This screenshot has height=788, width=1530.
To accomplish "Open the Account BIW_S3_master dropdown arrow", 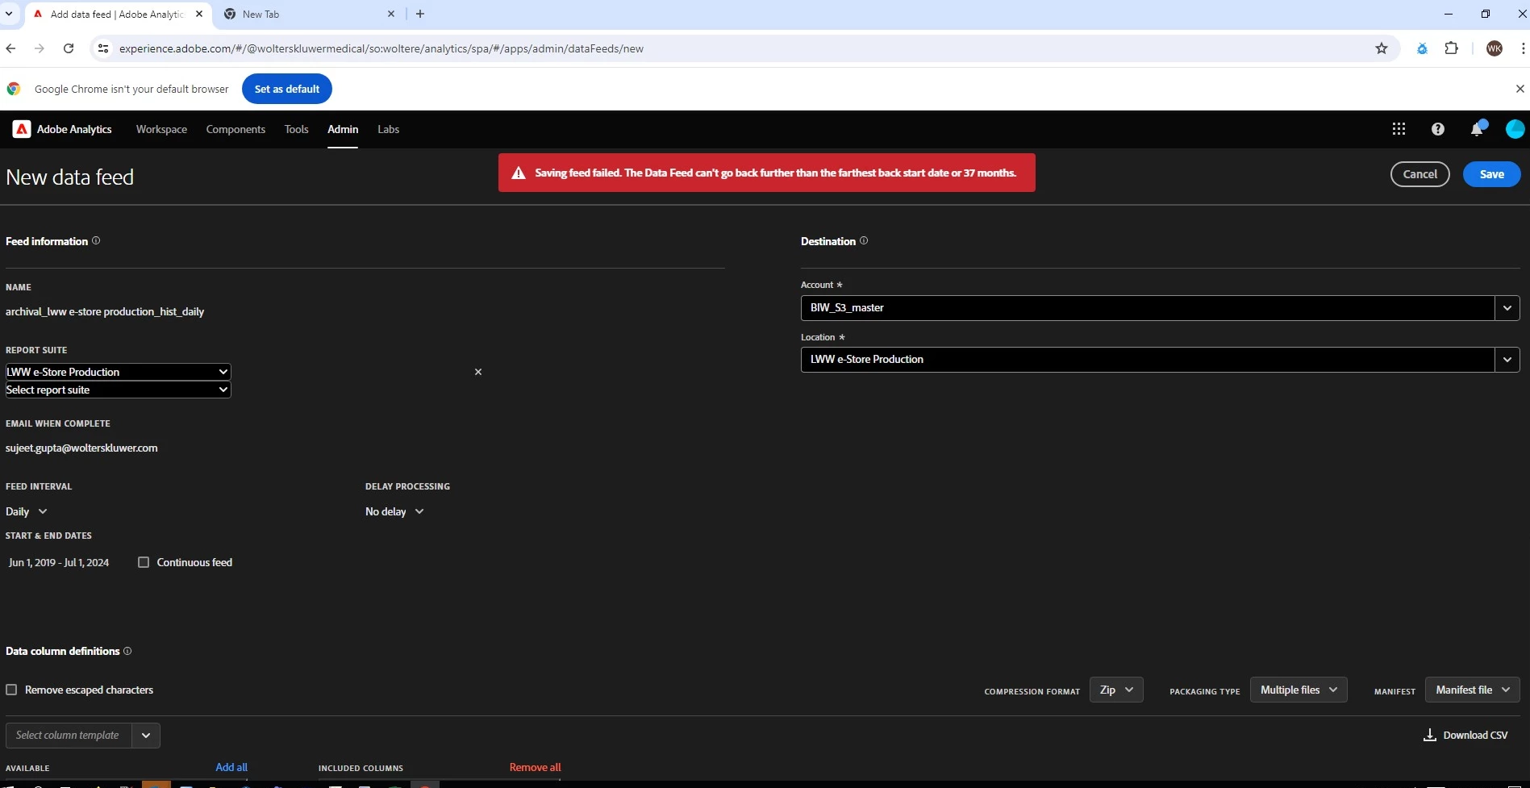I will click(x=1507, y=307).
